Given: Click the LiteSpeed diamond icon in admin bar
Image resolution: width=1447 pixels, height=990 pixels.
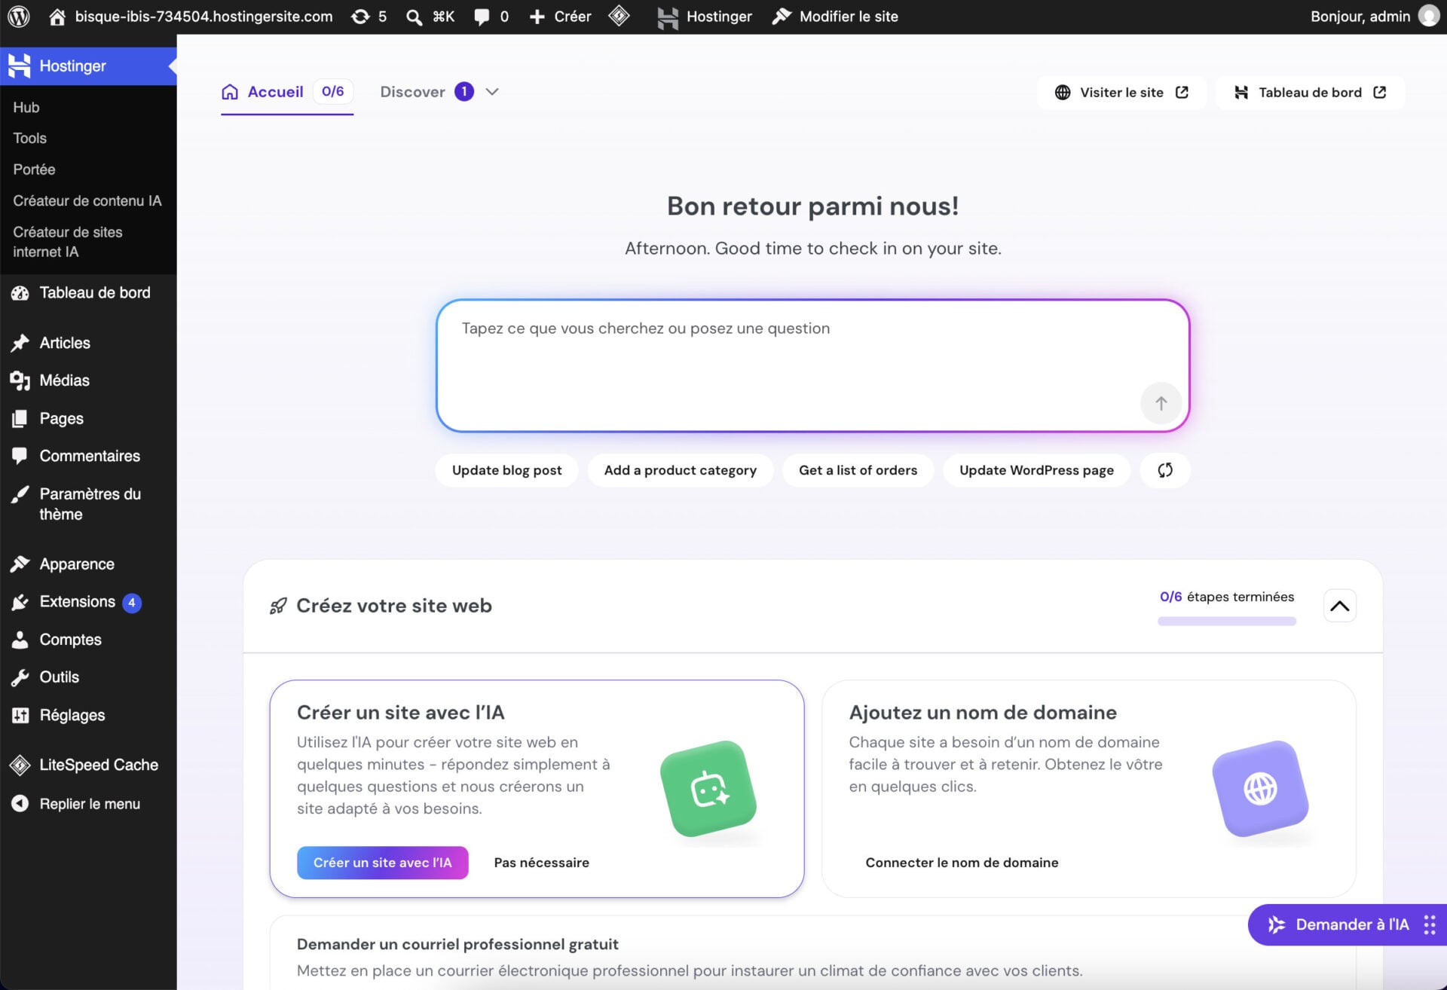Looking at the screenshot, I should [619, 16].
